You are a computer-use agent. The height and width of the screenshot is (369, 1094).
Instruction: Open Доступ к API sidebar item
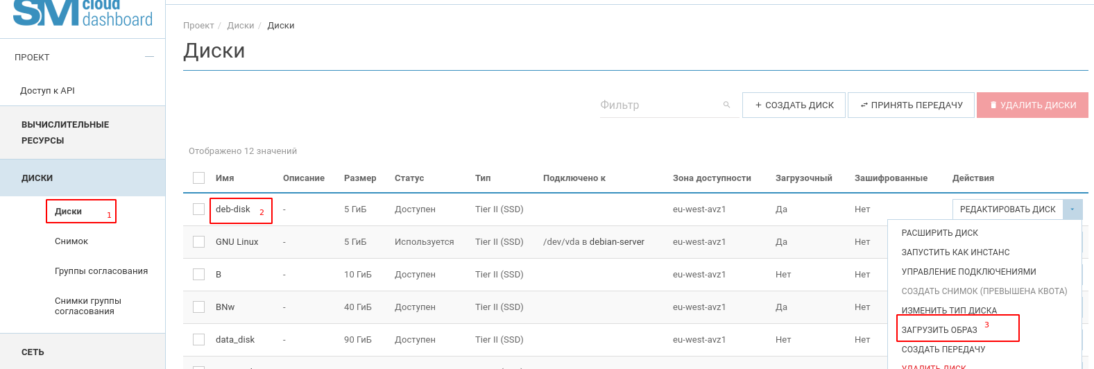coord(47,91)
